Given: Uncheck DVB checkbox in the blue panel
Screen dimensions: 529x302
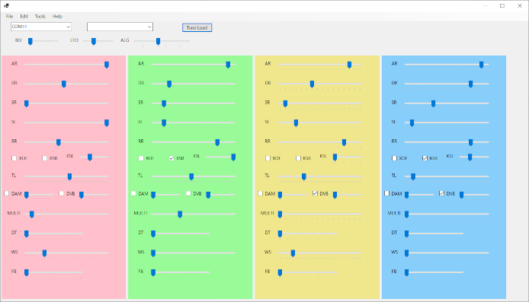Looking at the screenshot, I should [441, 193].
